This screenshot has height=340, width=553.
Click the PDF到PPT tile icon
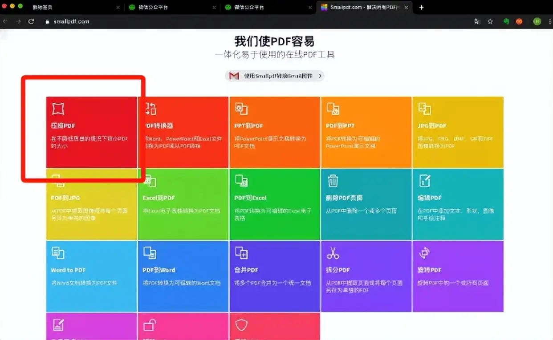pyautogui.click(x=333, y=108)
